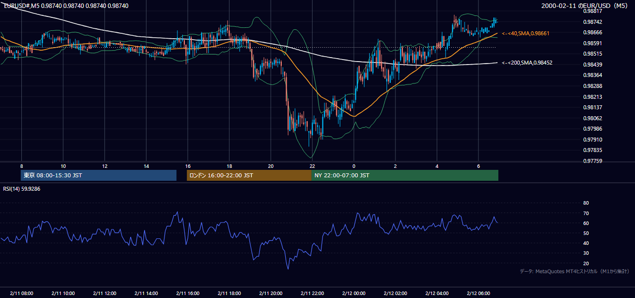Click hour label 8 under price chart
The image size is (635, 298).
tap(22, 166)
